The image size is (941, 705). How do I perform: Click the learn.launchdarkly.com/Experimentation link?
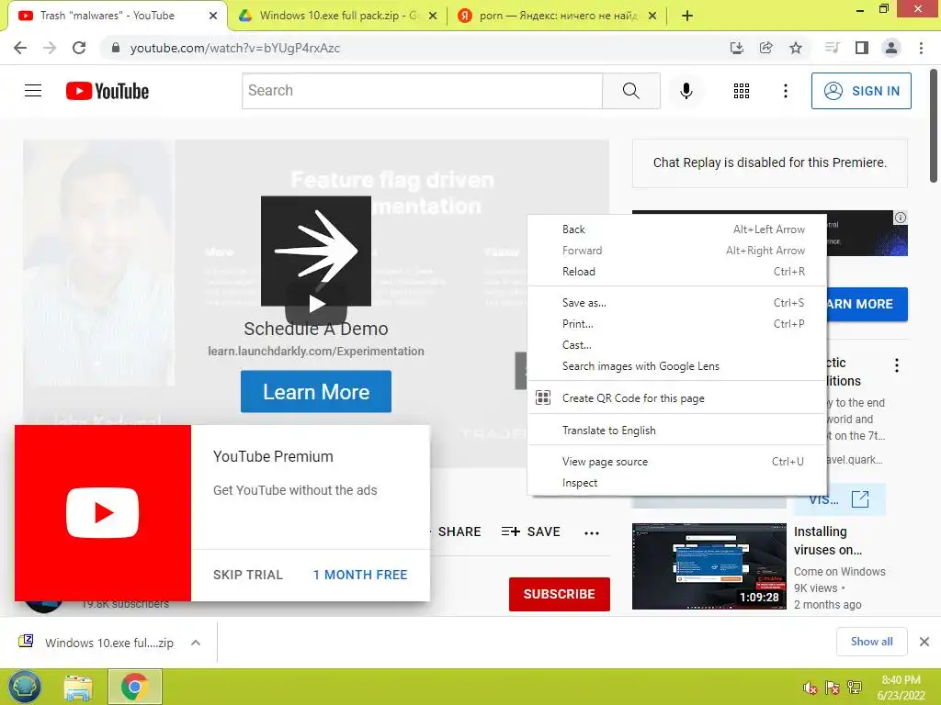coord(316,352)
